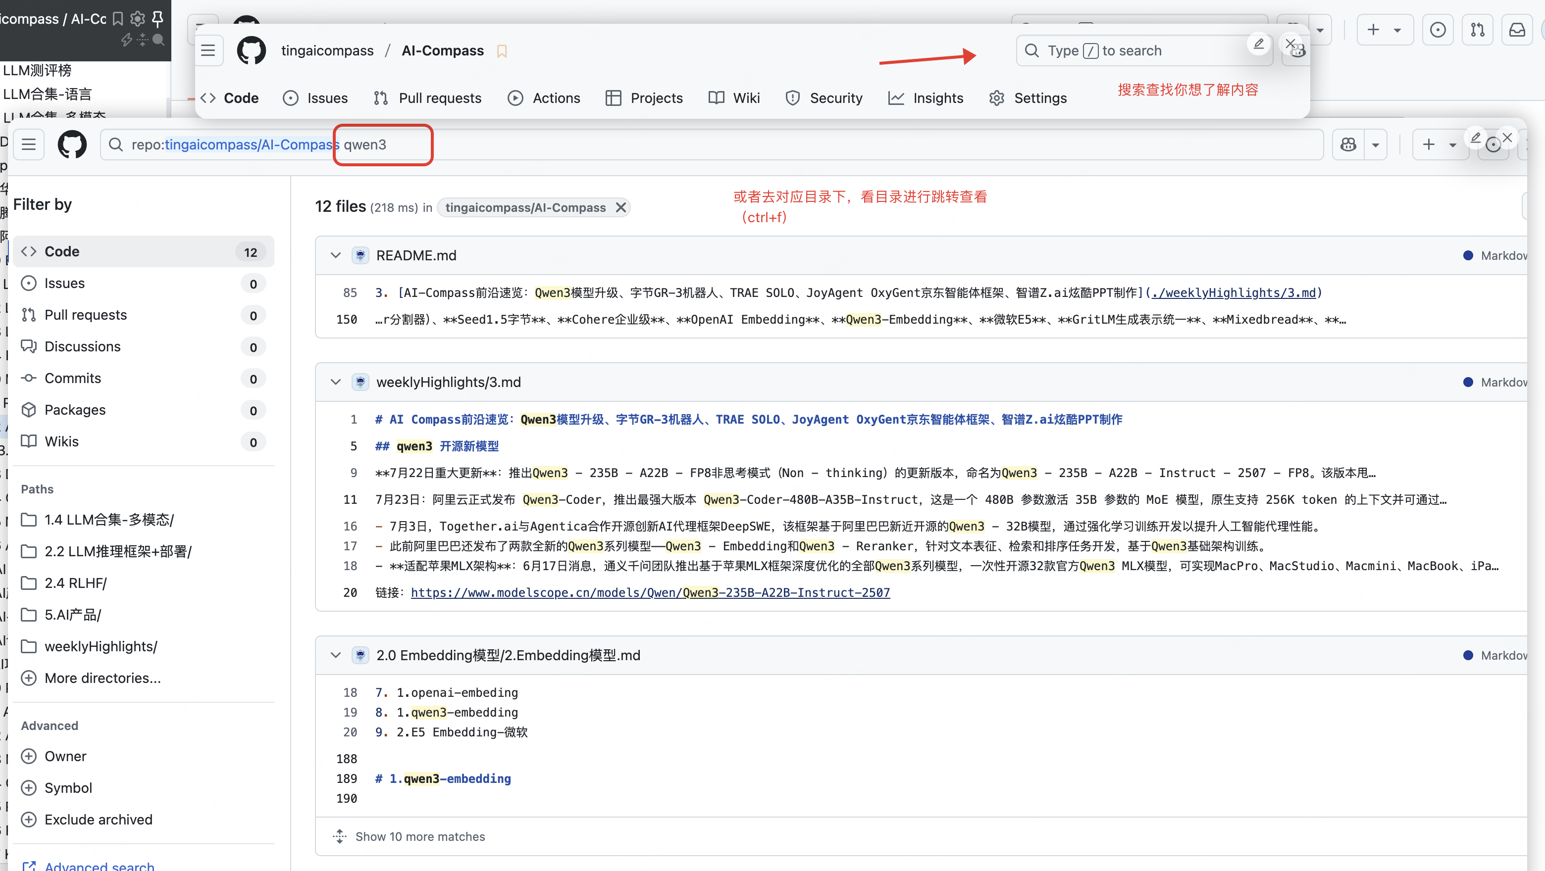This screenshot has height=871, width=1545.
Task: Remove tingaicompass/AI-Compass repo filter chip
Action: point(621,207)
